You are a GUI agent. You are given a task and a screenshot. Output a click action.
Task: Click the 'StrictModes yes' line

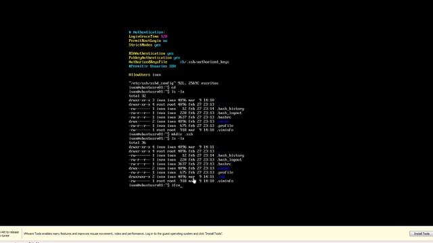tap(145, 45)
